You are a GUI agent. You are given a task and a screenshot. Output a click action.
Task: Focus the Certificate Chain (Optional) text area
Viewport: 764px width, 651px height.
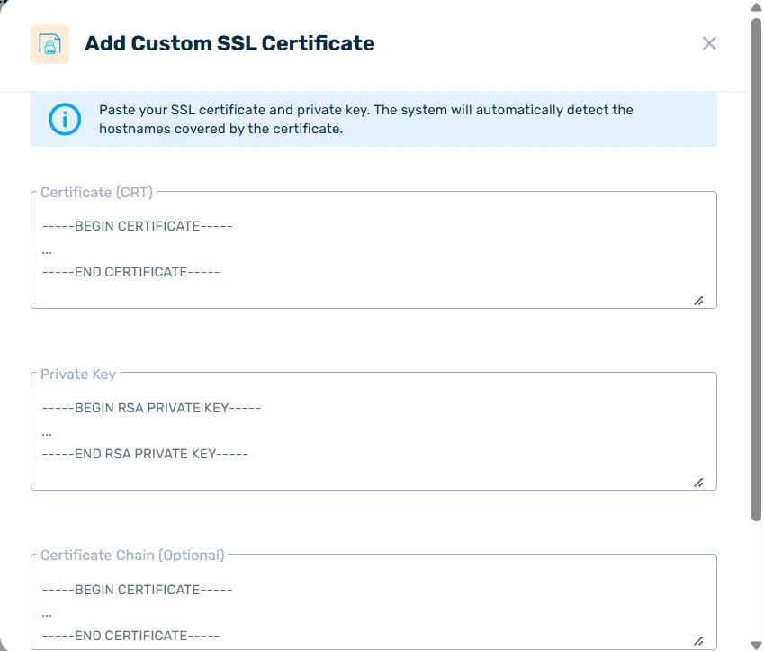point(373,601)
